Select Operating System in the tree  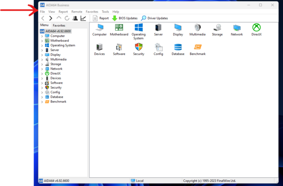(x=62, y=45)
